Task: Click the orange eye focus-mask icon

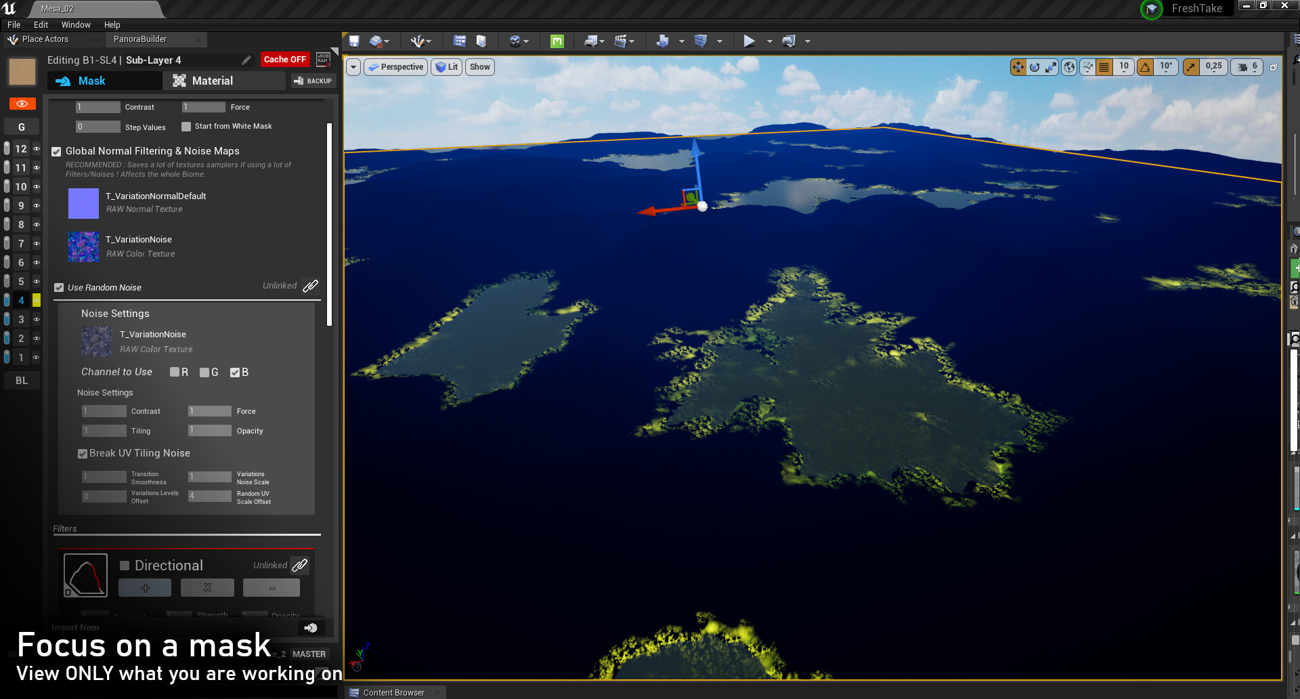Action: pos(22,104)
